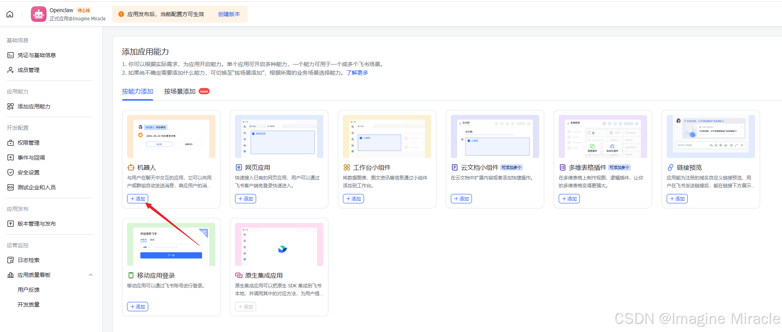Click the 移动应用登录 card title
This screenshot has height=332, width=782.
(156, 275)
